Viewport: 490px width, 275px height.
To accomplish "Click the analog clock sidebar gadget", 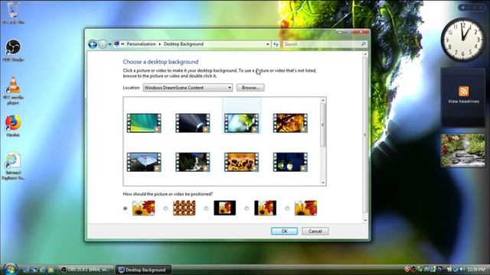I will (463, 40).
